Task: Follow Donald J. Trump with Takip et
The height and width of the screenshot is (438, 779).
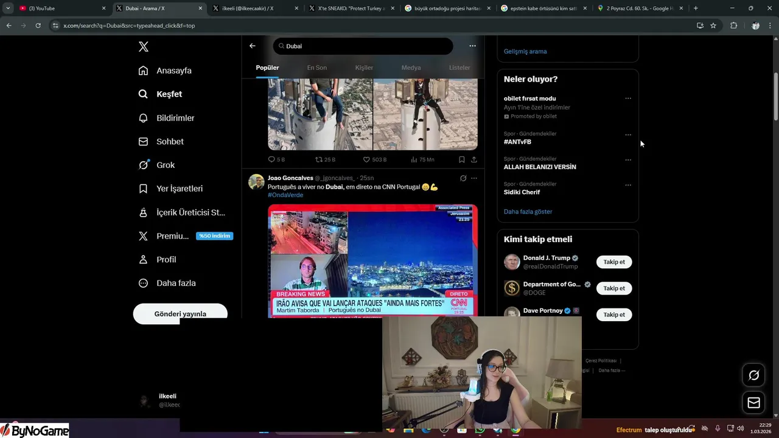Action: [x=614, y=262]
